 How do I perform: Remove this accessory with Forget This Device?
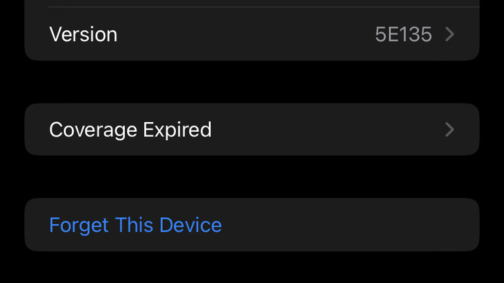(x=136, y=225)
